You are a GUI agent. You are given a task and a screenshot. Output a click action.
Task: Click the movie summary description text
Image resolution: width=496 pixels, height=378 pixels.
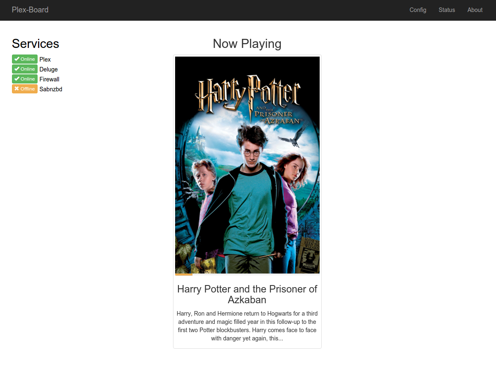point(247,326)
